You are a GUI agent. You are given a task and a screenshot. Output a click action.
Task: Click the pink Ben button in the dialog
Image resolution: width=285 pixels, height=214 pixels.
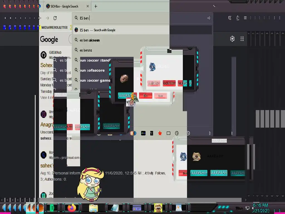[161, 96]
